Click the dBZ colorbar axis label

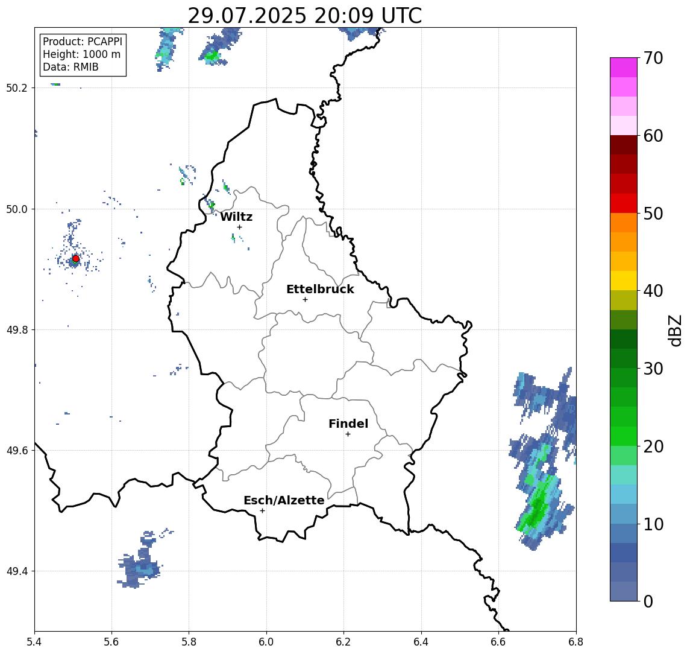click(x=675, y=330)
